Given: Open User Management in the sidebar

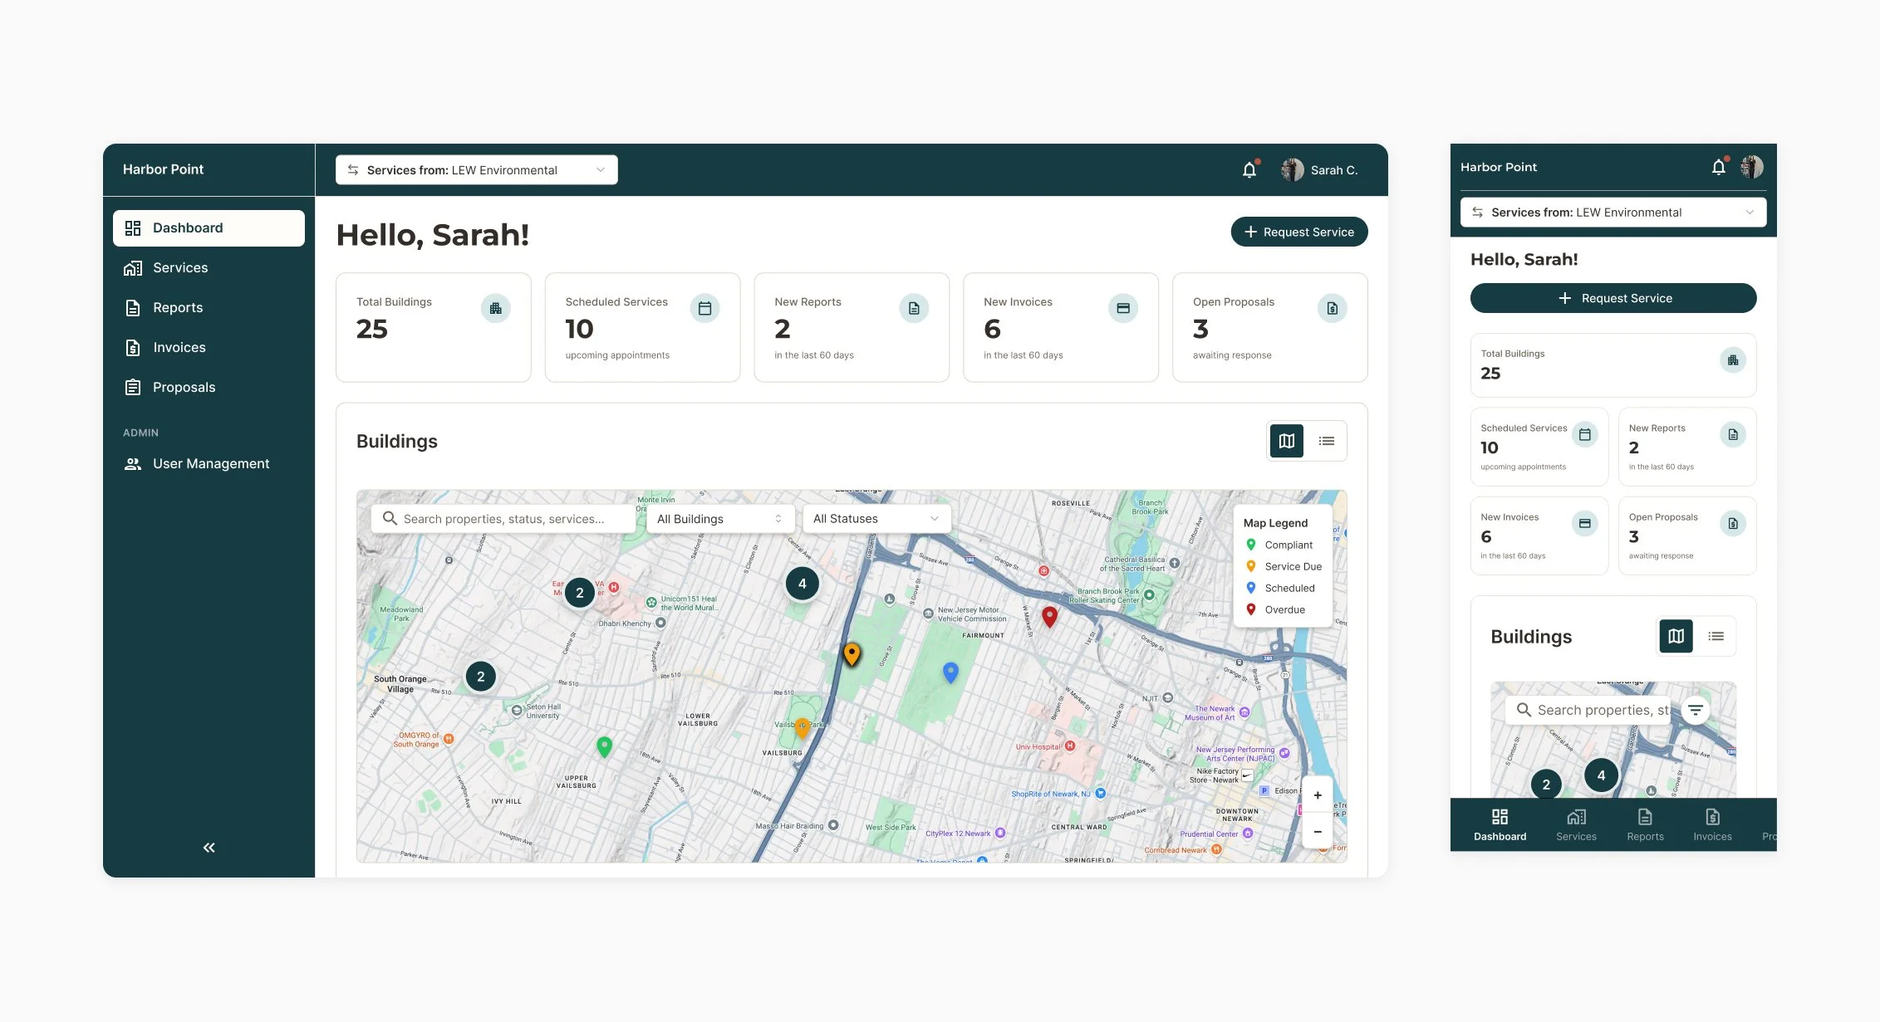Looking at the screenshot, I should (209, 464).
